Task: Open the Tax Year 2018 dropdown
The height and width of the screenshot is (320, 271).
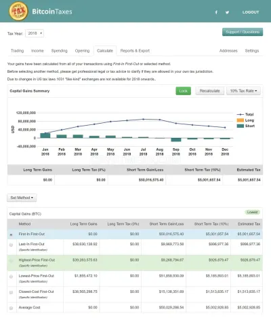Action: [35, 33]
